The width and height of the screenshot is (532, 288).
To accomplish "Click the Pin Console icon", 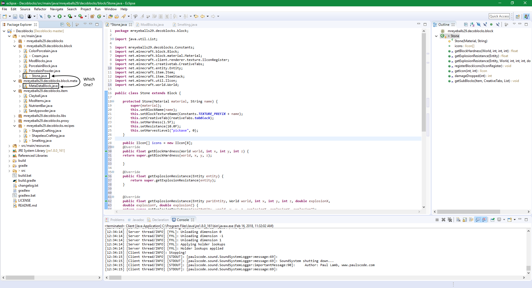I will click(492, 220).
